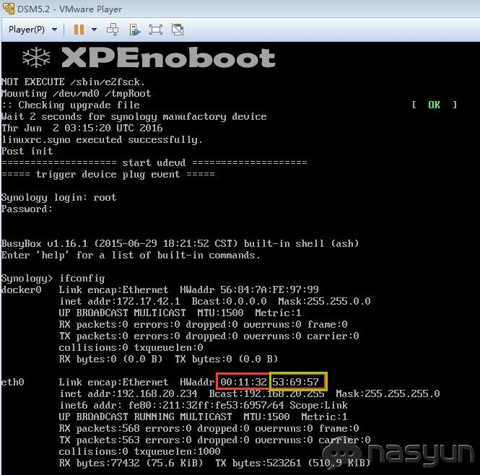This screenshot has width=480, height=475.
Task: Click Synology login: root line
Action: point(58,198)
